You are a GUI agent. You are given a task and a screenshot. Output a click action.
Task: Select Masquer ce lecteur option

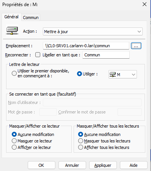pyautogui.click(x=14, y=141)
